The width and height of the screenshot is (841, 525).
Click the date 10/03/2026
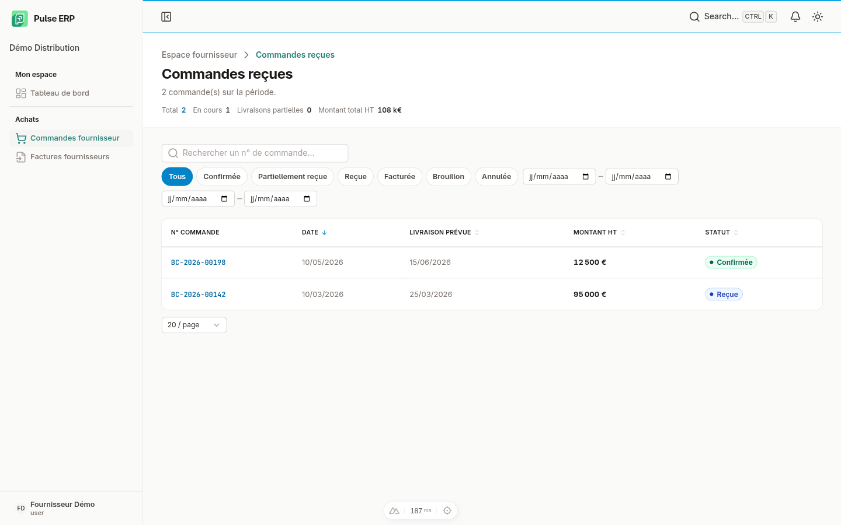322,295
